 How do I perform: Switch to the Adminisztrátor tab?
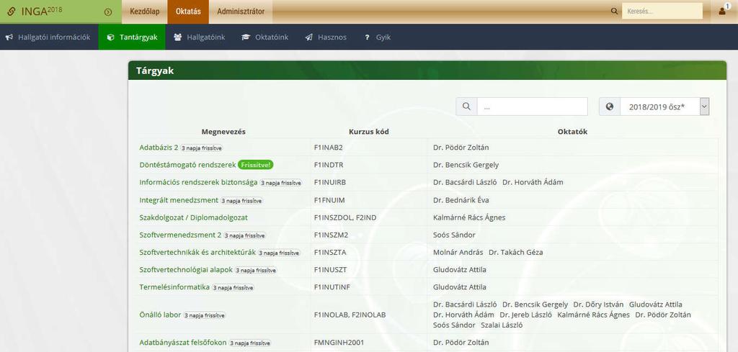click(x=241, y=12)
